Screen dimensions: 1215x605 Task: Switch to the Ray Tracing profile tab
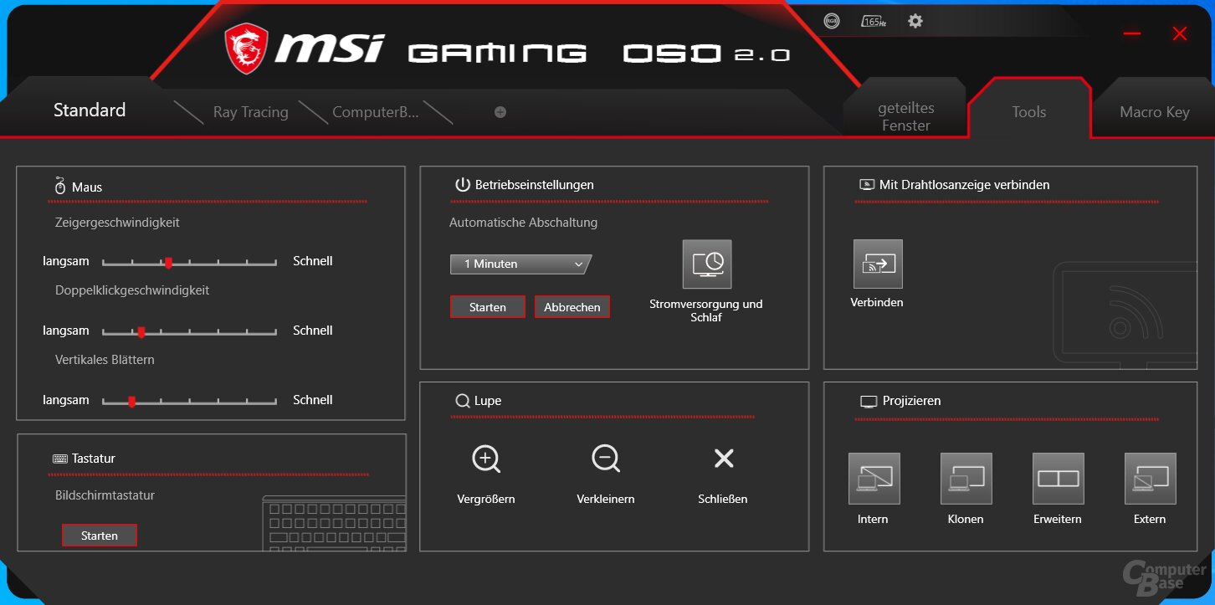tap(251, 112)
